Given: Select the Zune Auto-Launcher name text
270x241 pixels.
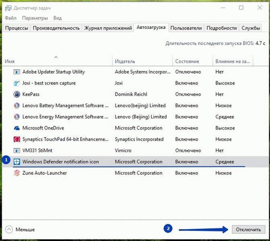Looking at the screenshot, I should (45, 173).
